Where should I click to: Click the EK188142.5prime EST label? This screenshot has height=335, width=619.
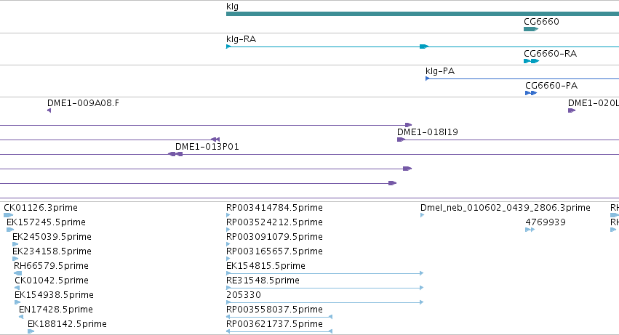click(67, 324)
